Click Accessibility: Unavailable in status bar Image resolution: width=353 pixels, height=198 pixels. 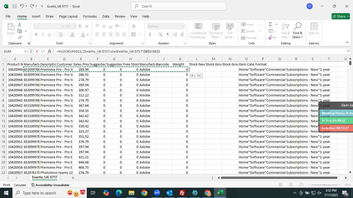pos(50,185)
